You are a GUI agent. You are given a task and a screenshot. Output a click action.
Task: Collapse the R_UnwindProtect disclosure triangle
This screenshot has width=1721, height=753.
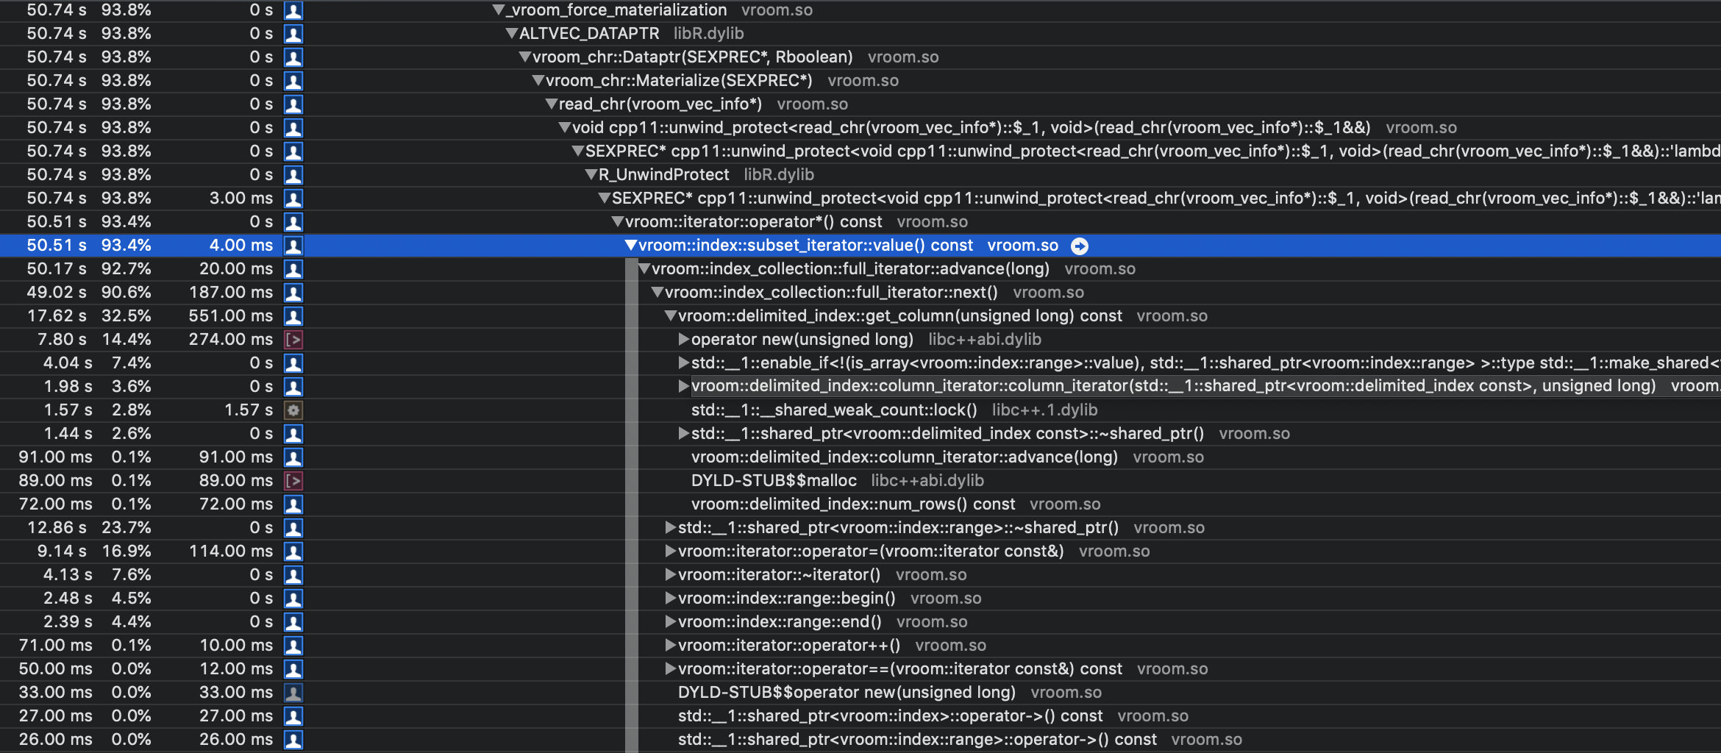coord(590,174)
